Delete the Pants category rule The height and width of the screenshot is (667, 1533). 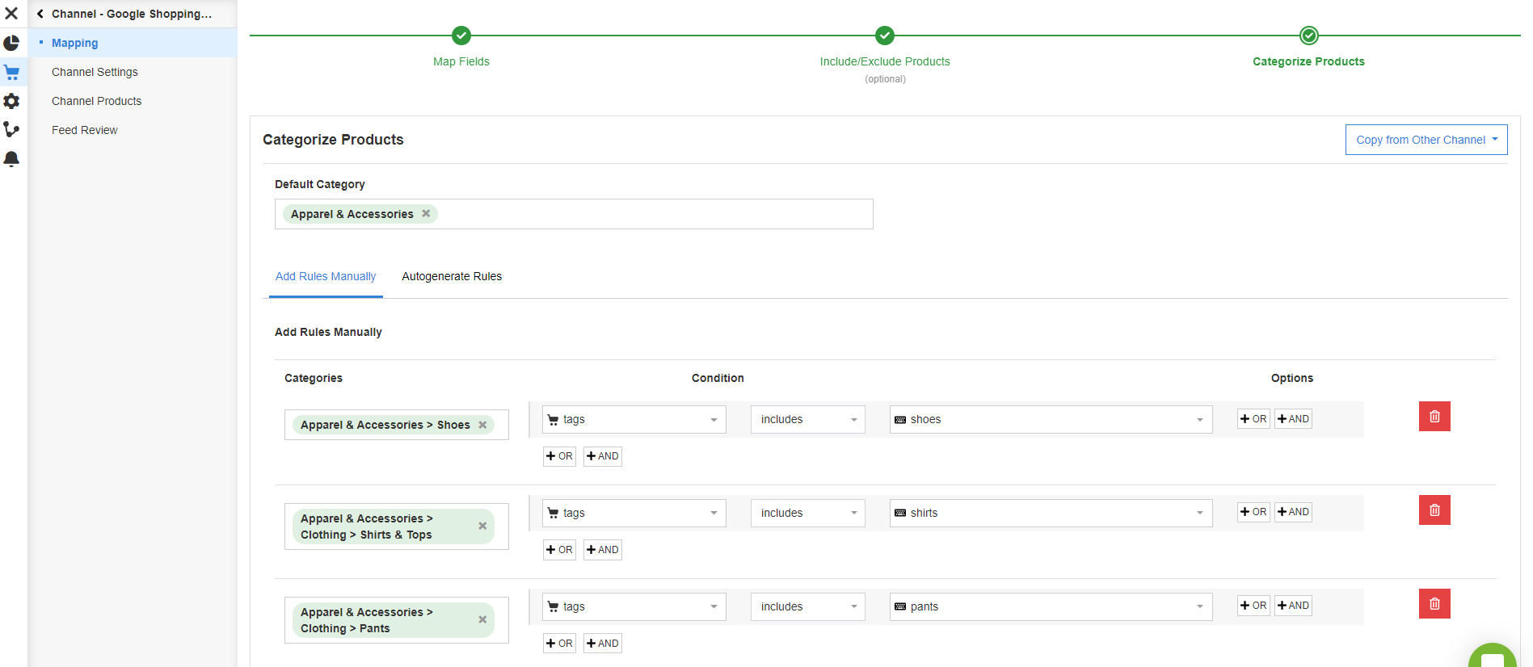1434,604
